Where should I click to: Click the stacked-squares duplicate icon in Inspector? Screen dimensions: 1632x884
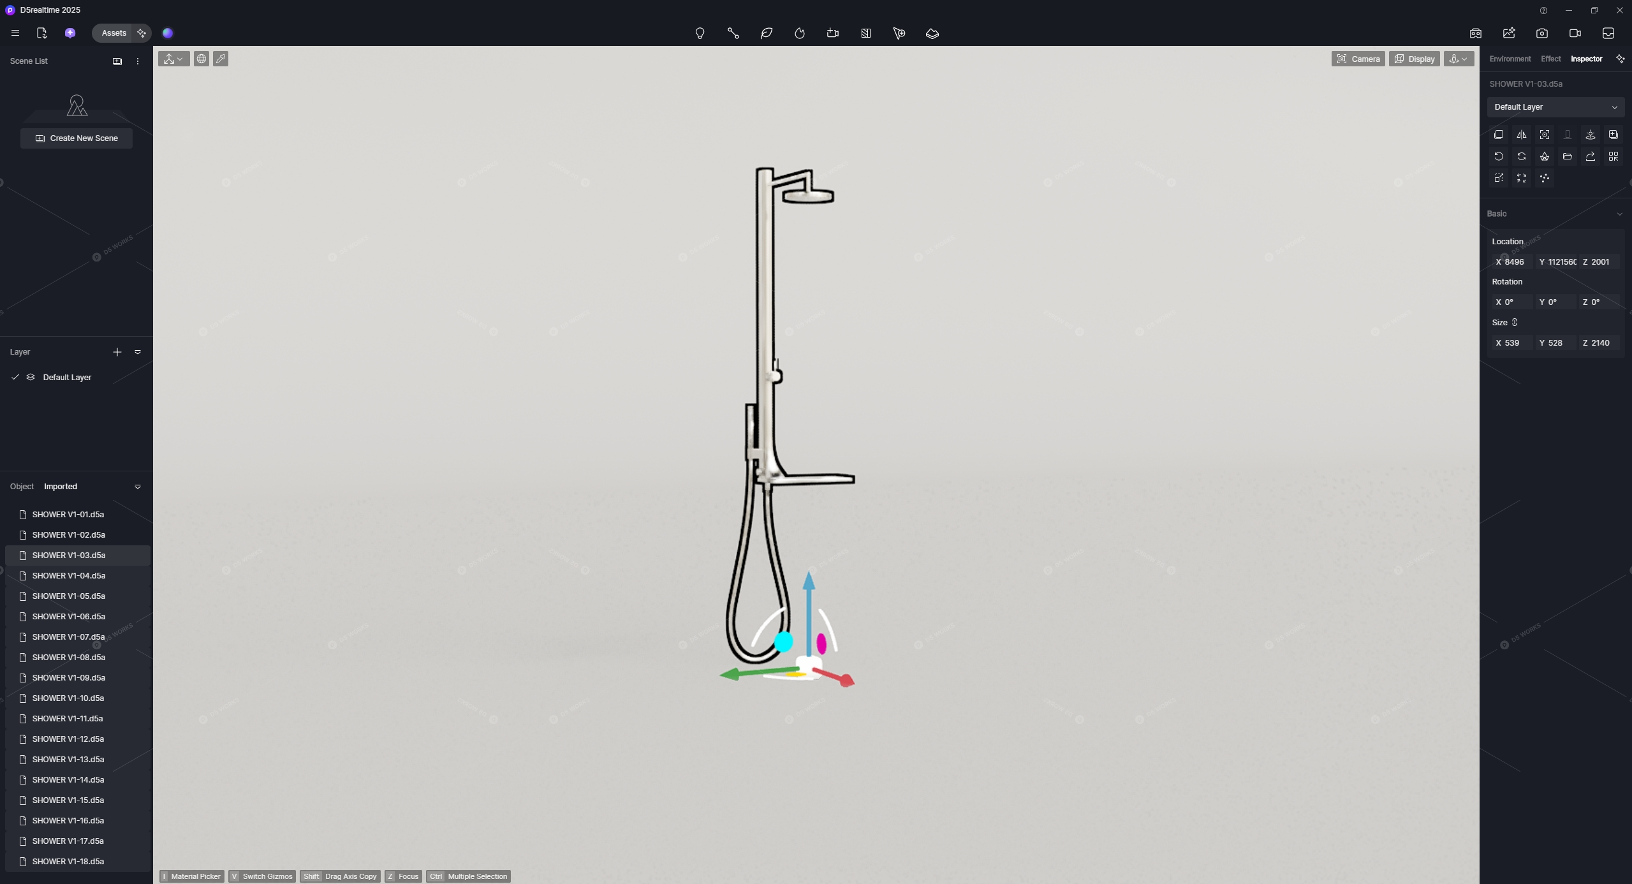[1499, 135]
